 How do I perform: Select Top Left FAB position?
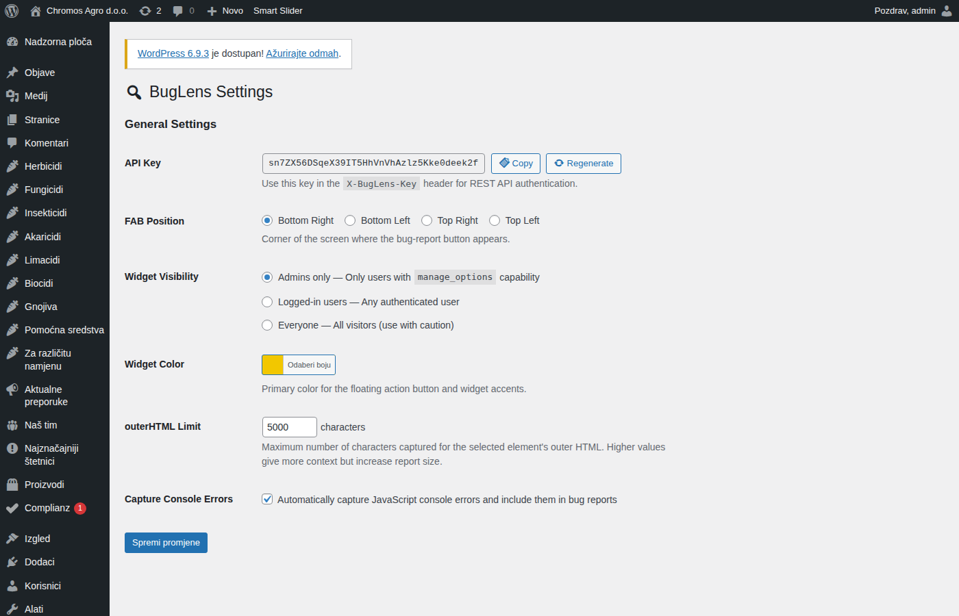[495, 220]
